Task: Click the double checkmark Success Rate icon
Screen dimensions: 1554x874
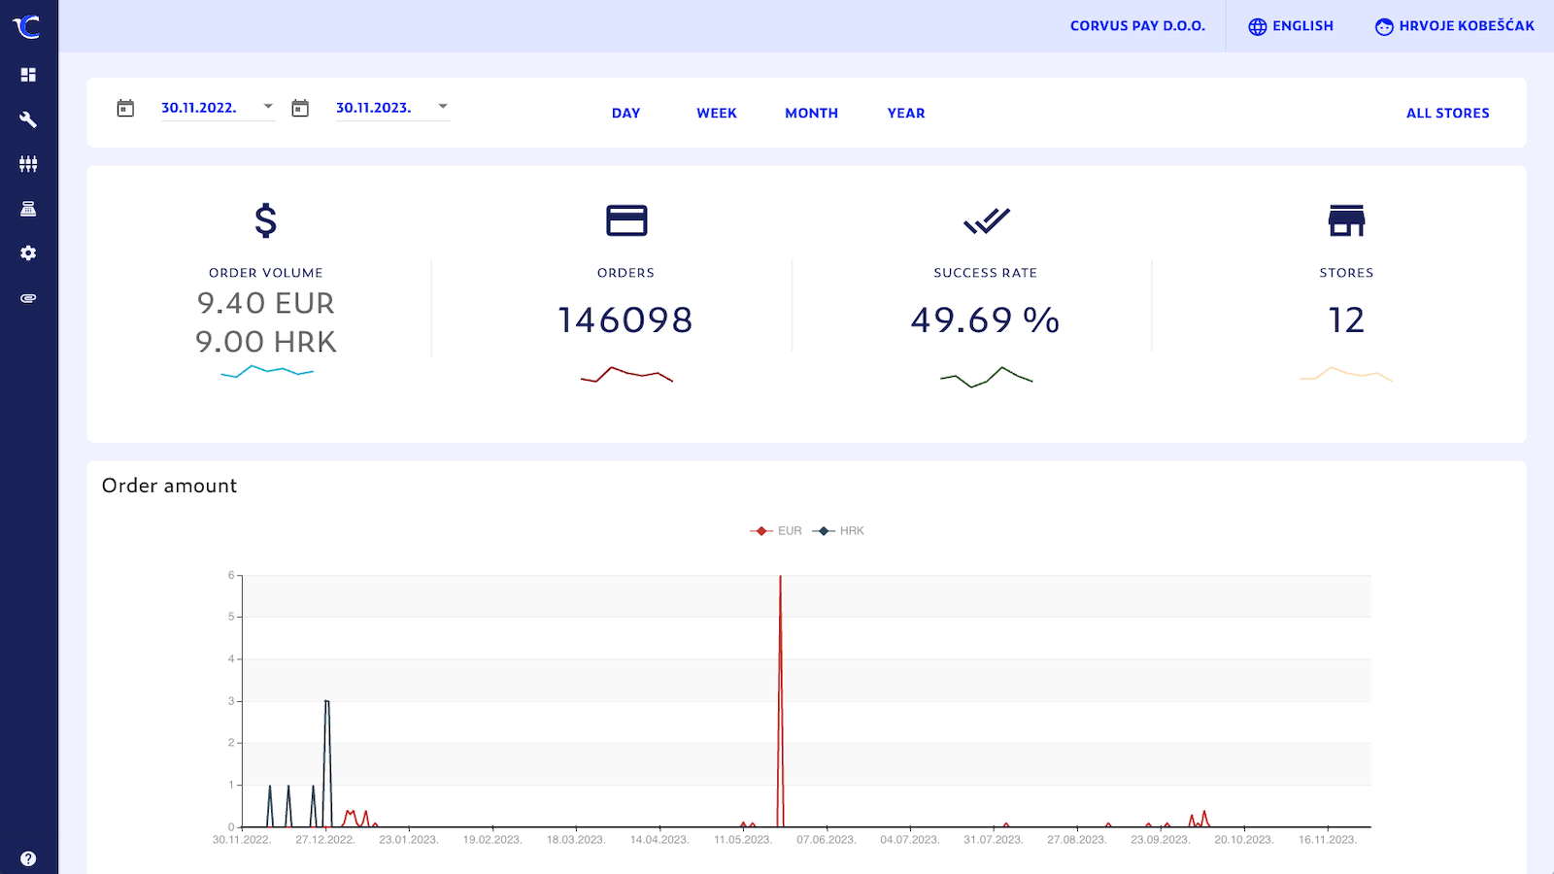Action: (986, 220)
